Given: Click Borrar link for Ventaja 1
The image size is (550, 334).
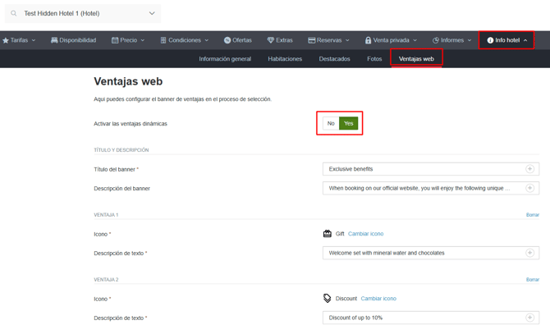Looking at the screenshot, I should coord(533,215).
